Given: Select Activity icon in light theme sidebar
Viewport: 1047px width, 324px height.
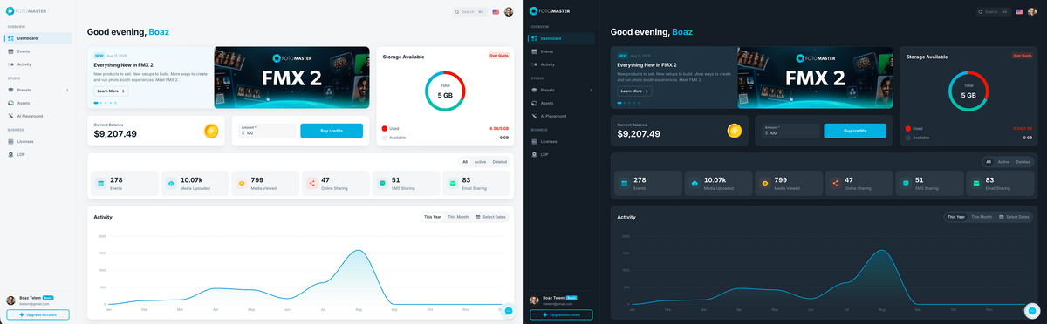Looking at the screenshot, I should tap(10, 64).
